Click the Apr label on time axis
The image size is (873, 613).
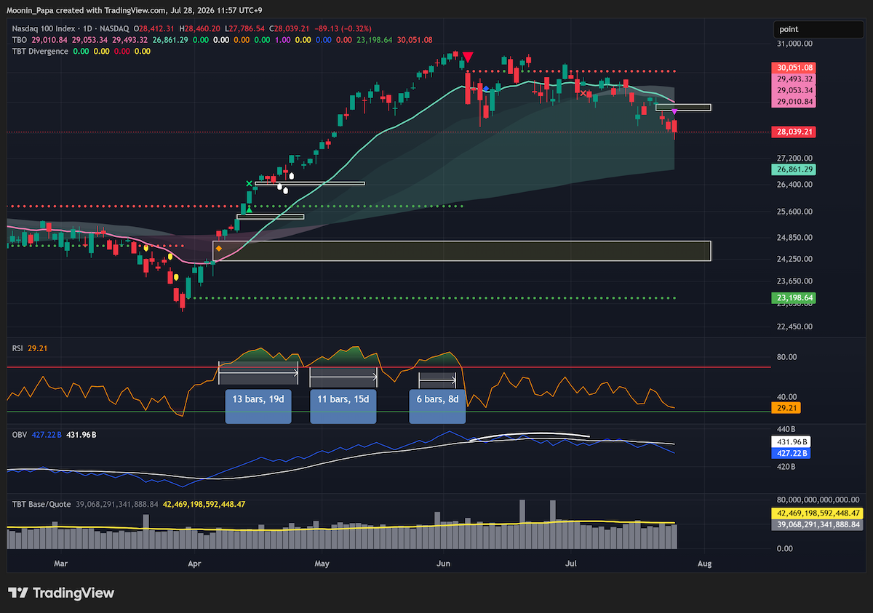point(194,563)
